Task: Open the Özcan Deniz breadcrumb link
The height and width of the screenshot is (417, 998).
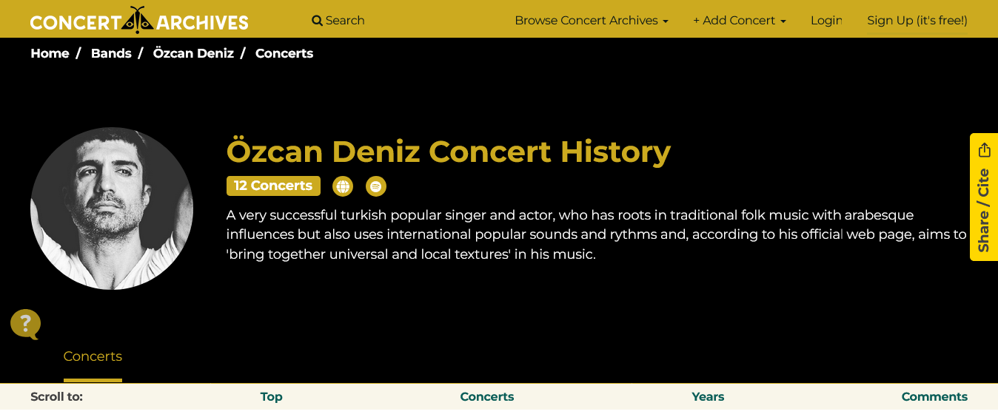Action: (x=193, y=53)
